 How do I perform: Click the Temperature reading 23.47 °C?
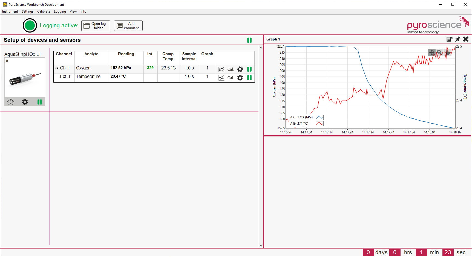click(118, 76)
